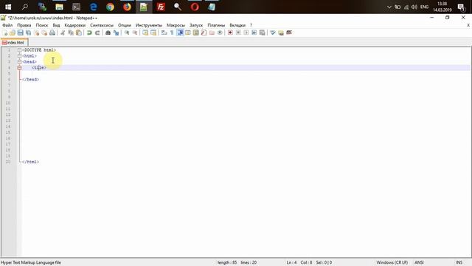
Task: Click the Close All documents icon
Action: pos(44,33)
